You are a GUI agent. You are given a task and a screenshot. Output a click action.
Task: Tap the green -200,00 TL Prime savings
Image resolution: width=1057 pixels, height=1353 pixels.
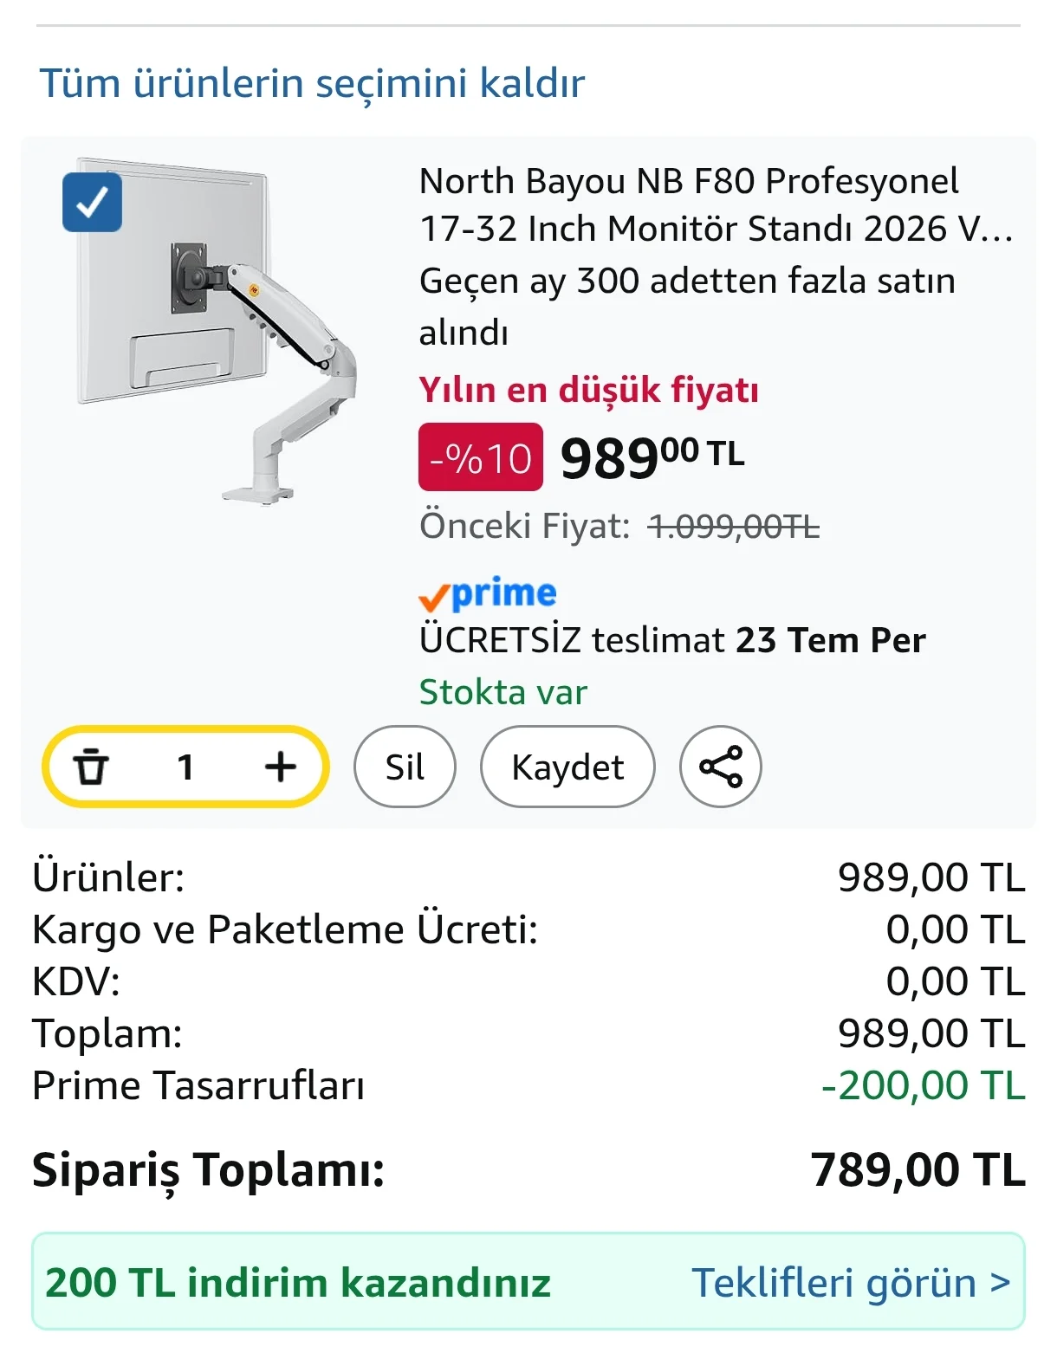924,1085
